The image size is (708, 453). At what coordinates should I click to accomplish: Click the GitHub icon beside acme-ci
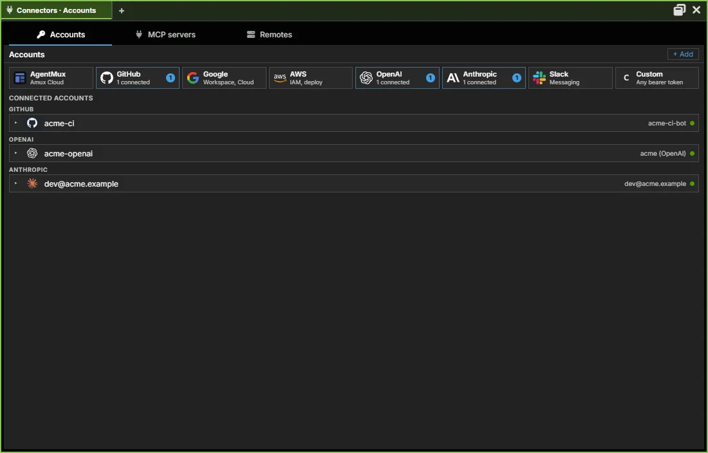(32, 123)
